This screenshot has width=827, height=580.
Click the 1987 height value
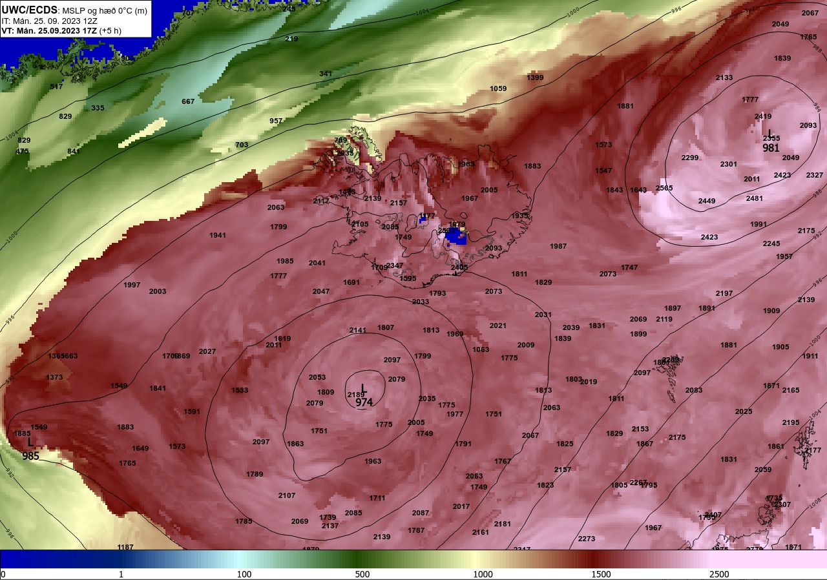(558, 246)
